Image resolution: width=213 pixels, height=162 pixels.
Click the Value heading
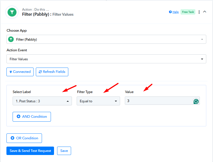coord(129,92)
